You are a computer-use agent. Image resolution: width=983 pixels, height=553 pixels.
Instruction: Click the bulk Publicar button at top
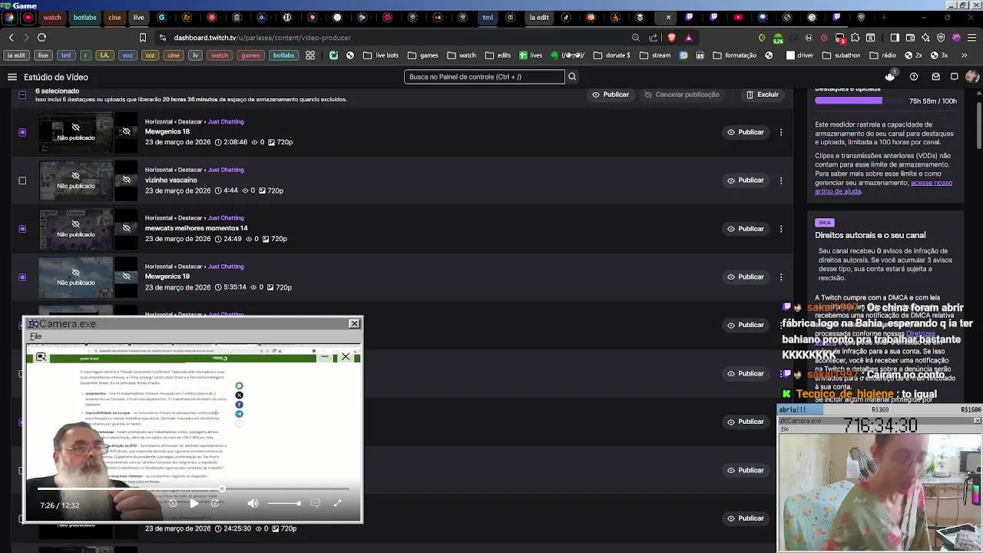pos(611,94)
